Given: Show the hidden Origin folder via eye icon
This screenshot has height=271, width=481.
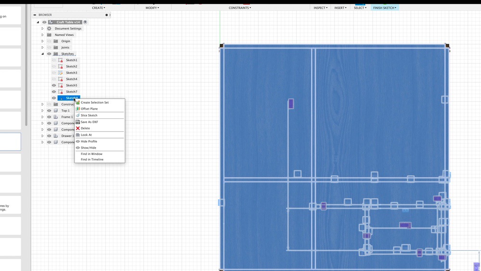Looking at the screenshot, I should point(49,41).
